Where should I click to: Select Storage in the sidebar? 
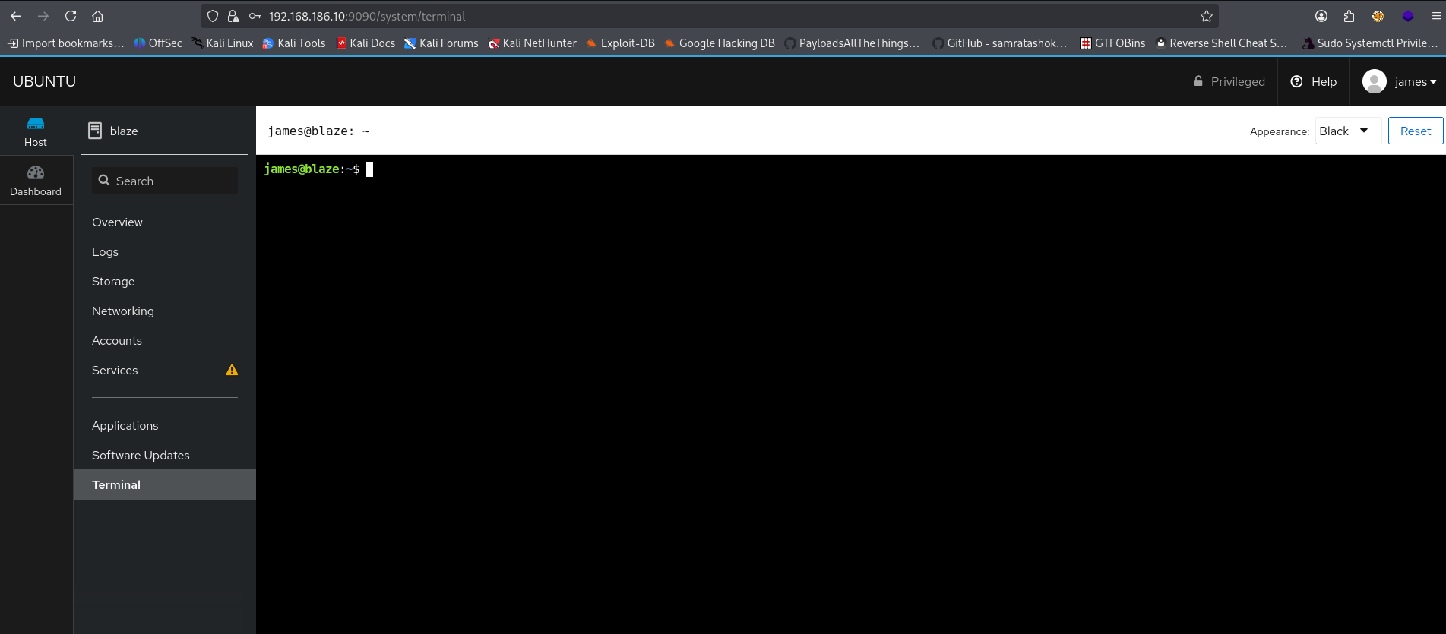(x=113, y=282)
